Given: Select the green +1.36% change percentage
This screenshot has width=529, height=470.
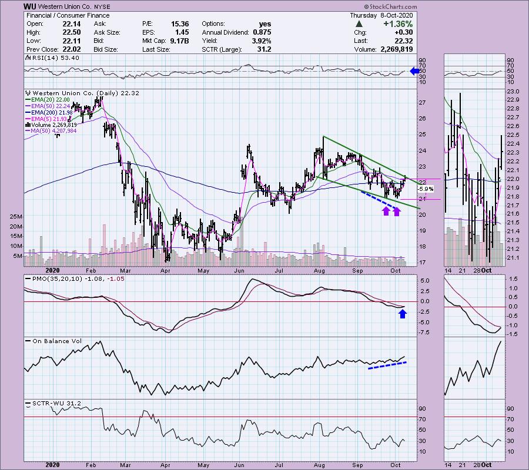Looking at the screenshot, I should coord(398,24).
